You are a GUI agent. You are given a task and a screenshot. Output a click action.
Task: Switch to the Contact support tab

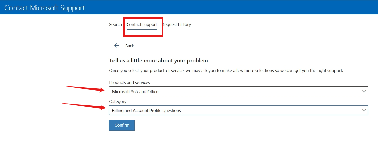pyautogui.click(x=142, y=25)
